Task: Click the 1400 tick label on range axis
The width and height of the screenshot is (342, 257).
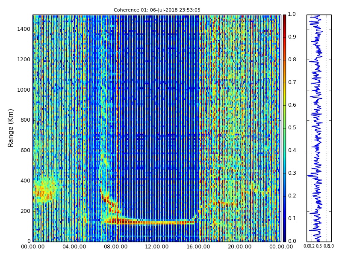Action: point(24,29)
